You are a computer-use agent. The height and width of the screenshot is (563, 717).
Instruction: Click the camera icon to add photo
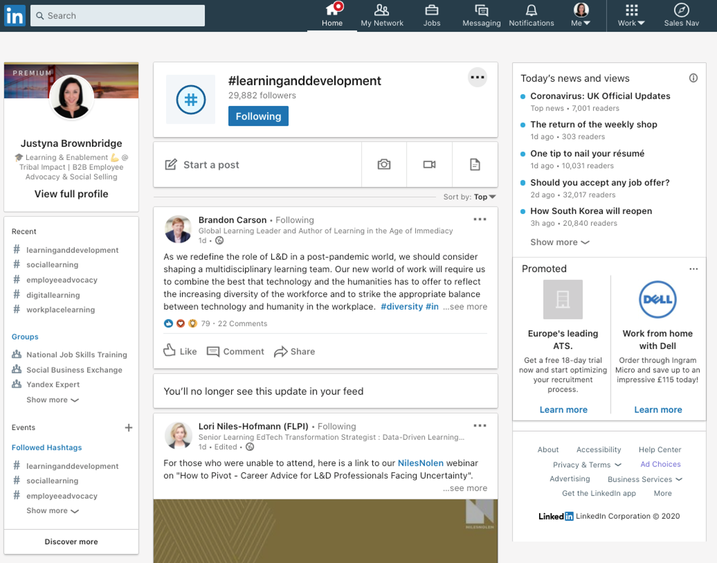384,165
